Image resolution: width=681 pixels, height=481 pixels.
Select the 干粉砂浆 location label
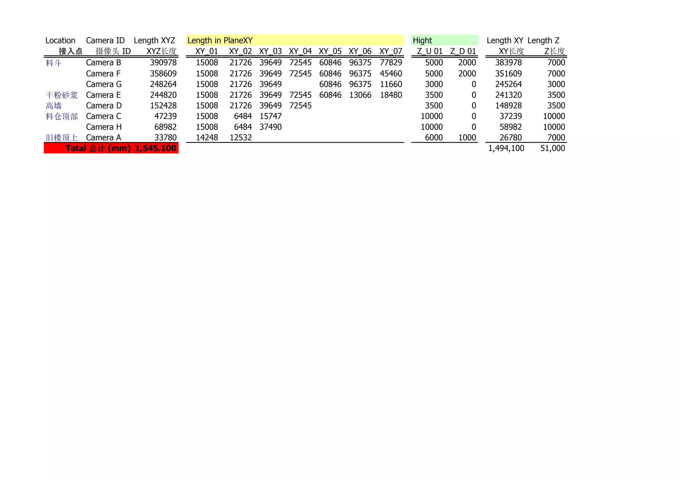[62, 95]
